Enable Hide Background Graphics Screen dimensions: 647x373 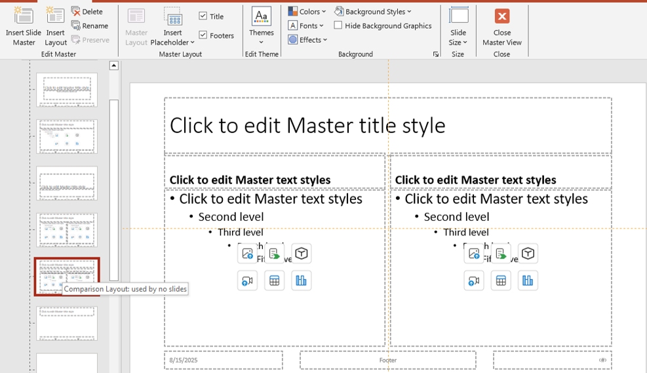[338, 26]
